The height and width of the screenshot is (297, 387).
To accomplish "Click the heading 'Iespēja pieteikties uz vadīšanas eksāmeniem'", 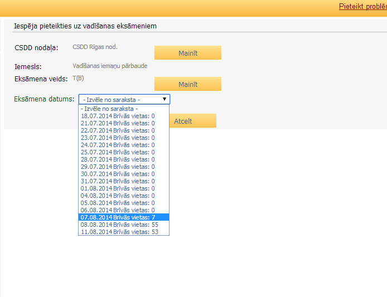I will [85, 26].
